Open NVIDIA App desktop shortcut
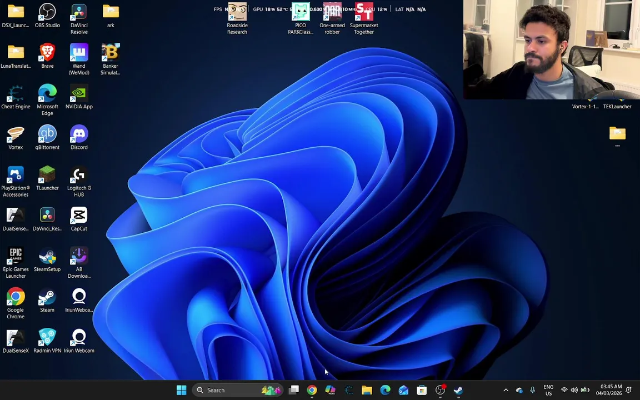Screen dimensions: 640x400 [79, 97]
